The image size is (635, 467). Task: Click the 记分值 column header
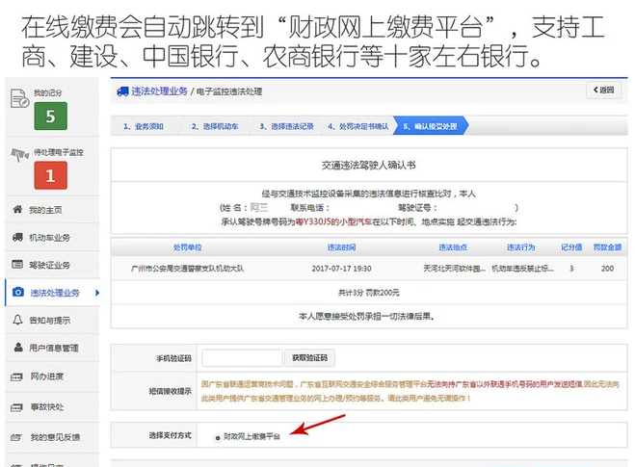pos(571,247)
